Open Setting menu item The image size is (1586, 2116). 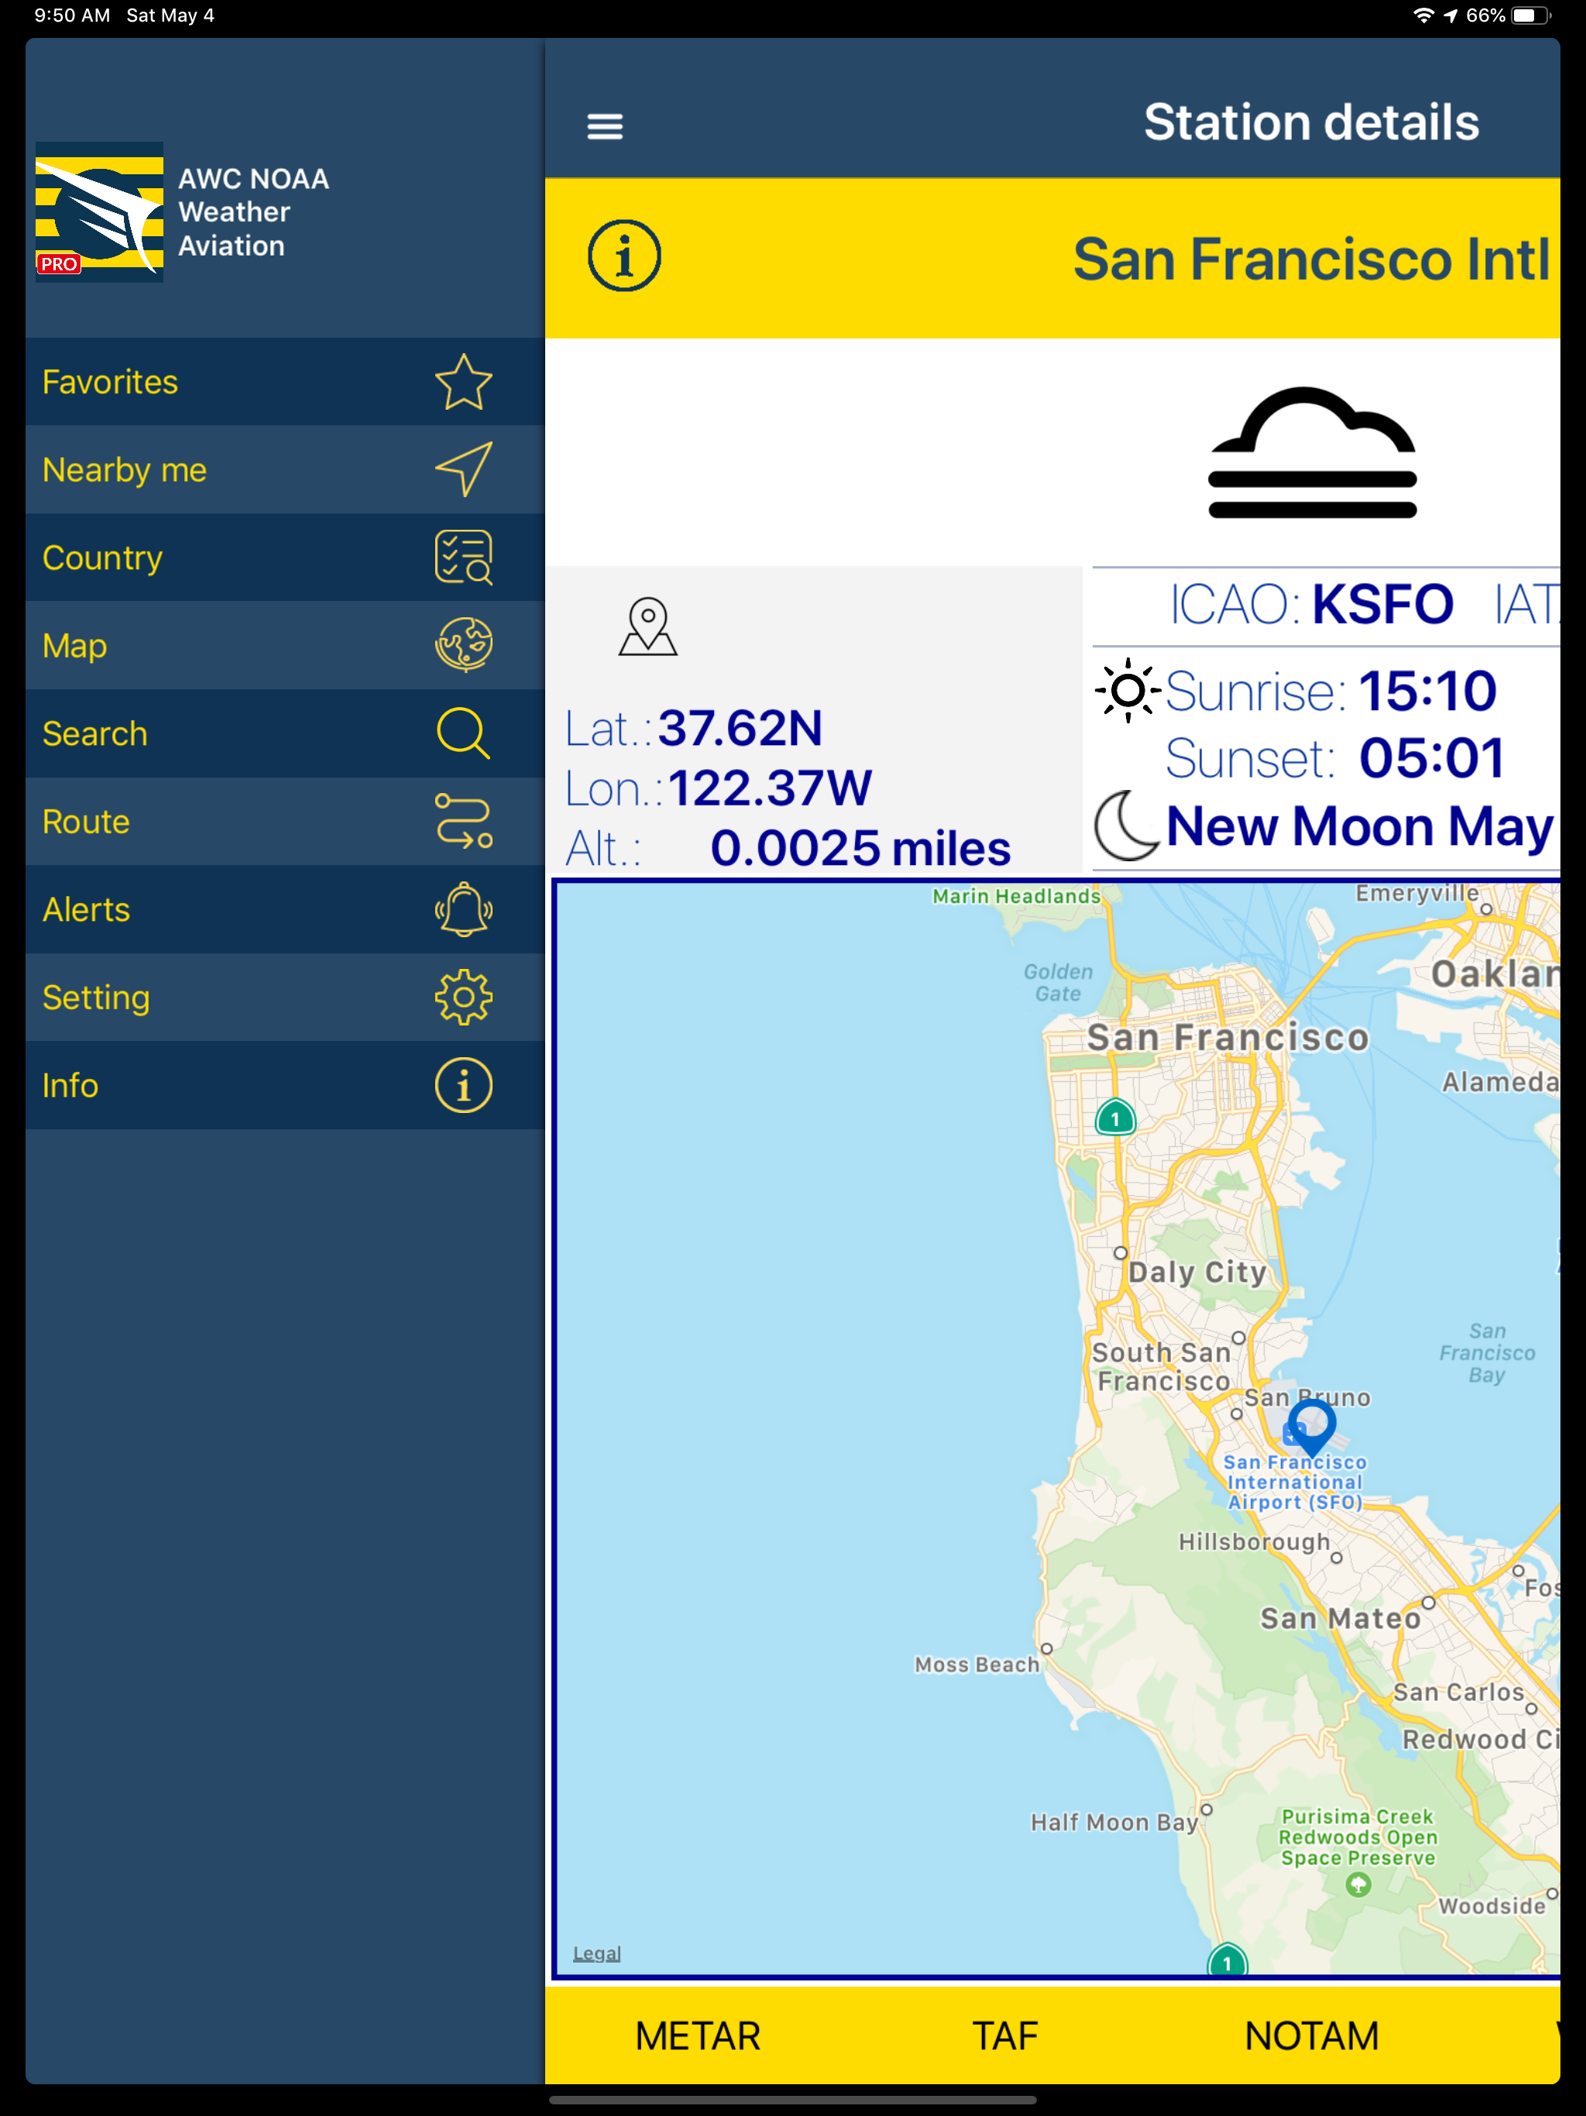(x=285, y=997)
